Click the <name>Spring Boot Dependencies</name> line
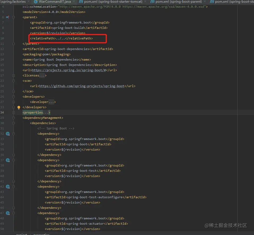 (57, 60)
